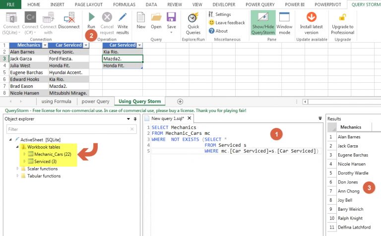Click sheet navigation previous arrow
The width and height of the screenshot is (381, 236).
(10, 102)
